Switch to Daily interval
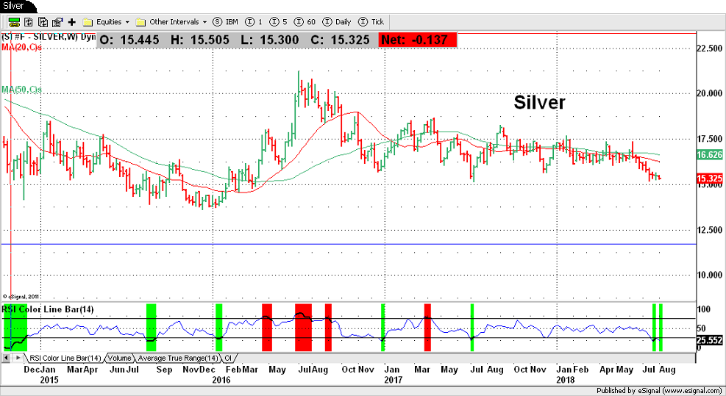 click(337, 22)
